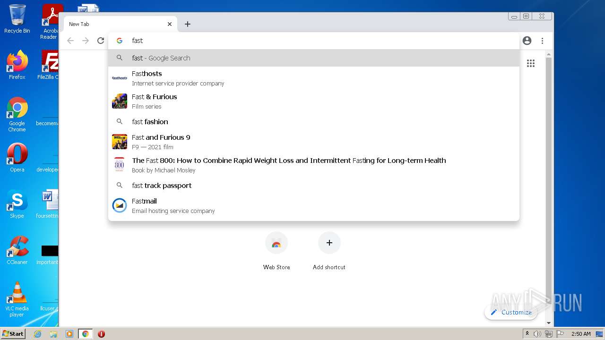The width and height of the screenshot is (605, 340).
Task: Select the FileZilla desktop shortcut
Action: coord(48,65)
